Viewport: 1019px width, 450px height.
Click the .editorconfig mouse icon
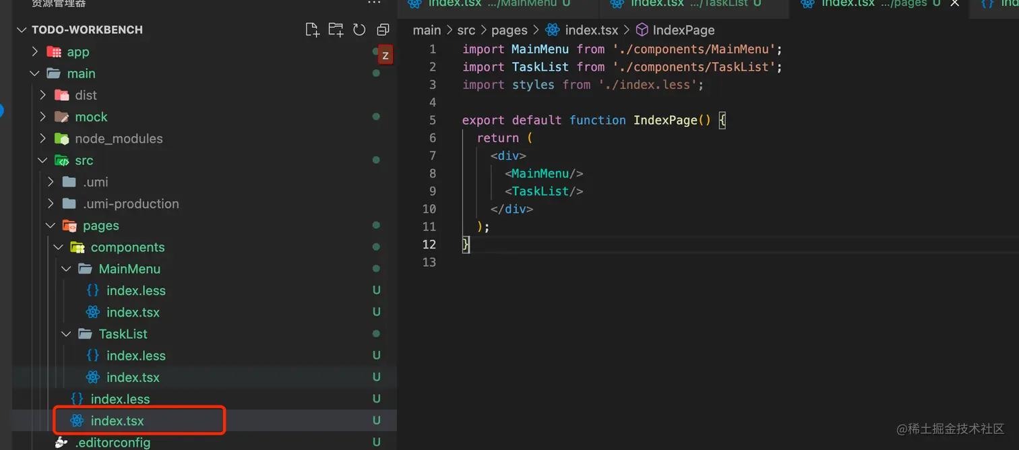(61, 443)
